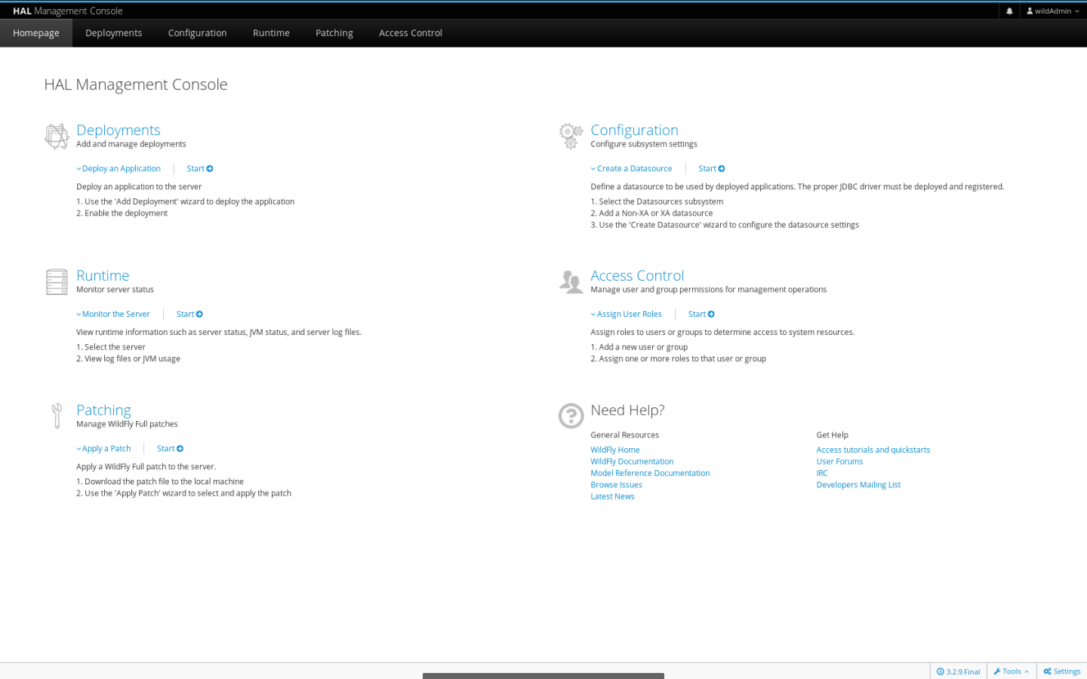Click the Deployments section icon

click(x=57, y=137)
